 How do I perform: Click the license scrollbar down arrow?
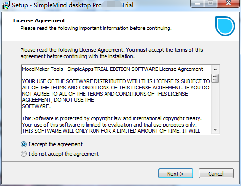pyautogui.click(x=215, y=130)
